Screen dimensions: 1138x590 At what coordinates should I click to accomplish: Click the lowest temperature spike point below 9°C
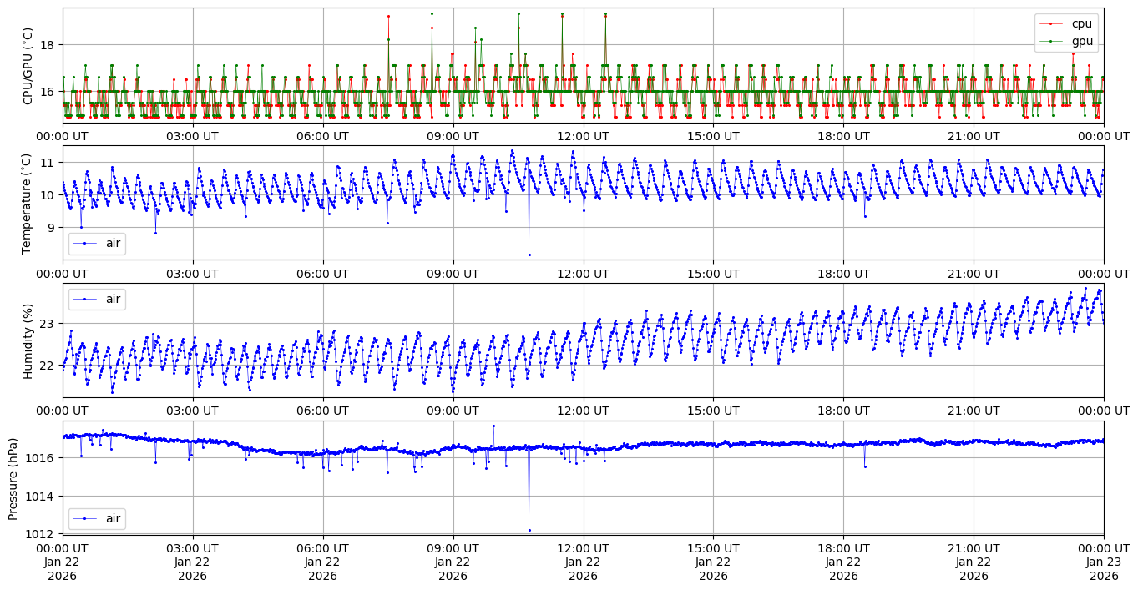point(529,255)
